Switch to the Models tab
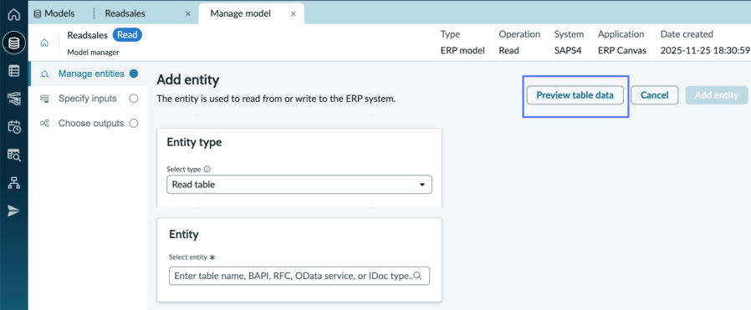 (54, 13)
